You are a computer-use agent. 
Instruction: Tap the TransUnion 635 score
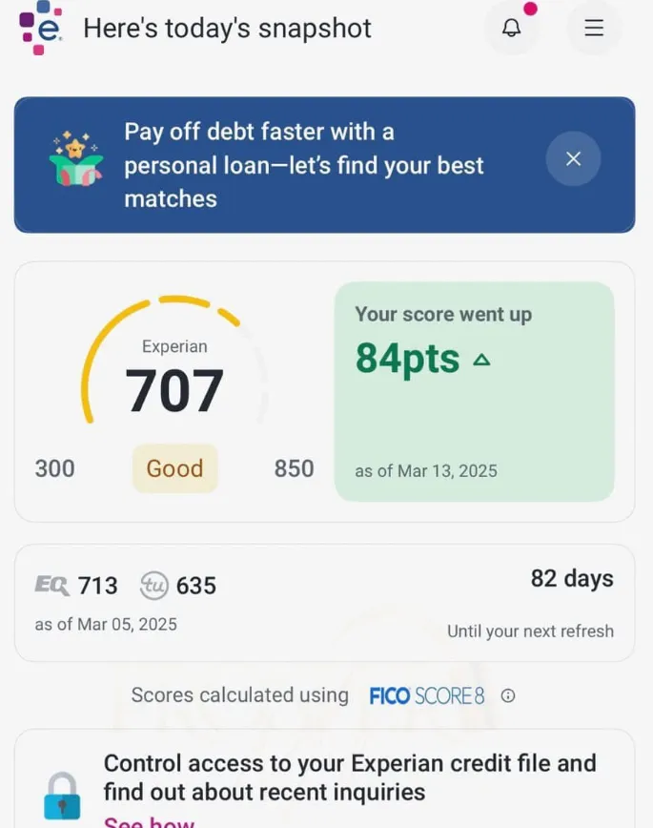tap(195, 586)
